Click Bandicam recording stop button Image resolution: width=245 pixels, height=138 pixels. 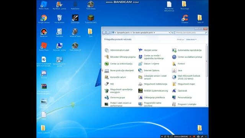click(x=194, y=136)
